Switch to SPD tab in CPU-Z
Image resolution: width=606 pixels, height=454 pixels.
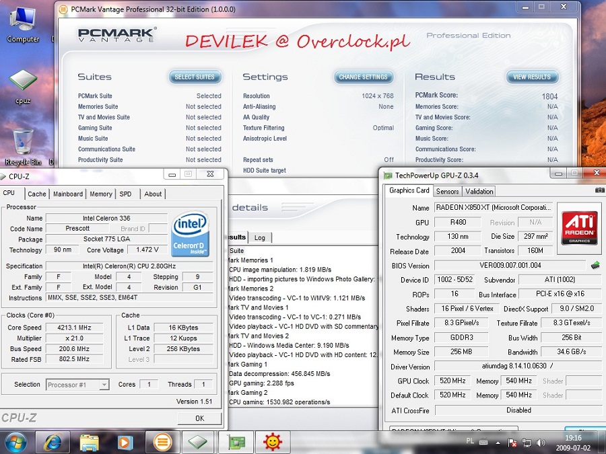pyautogui.click(x=126, y=194)
